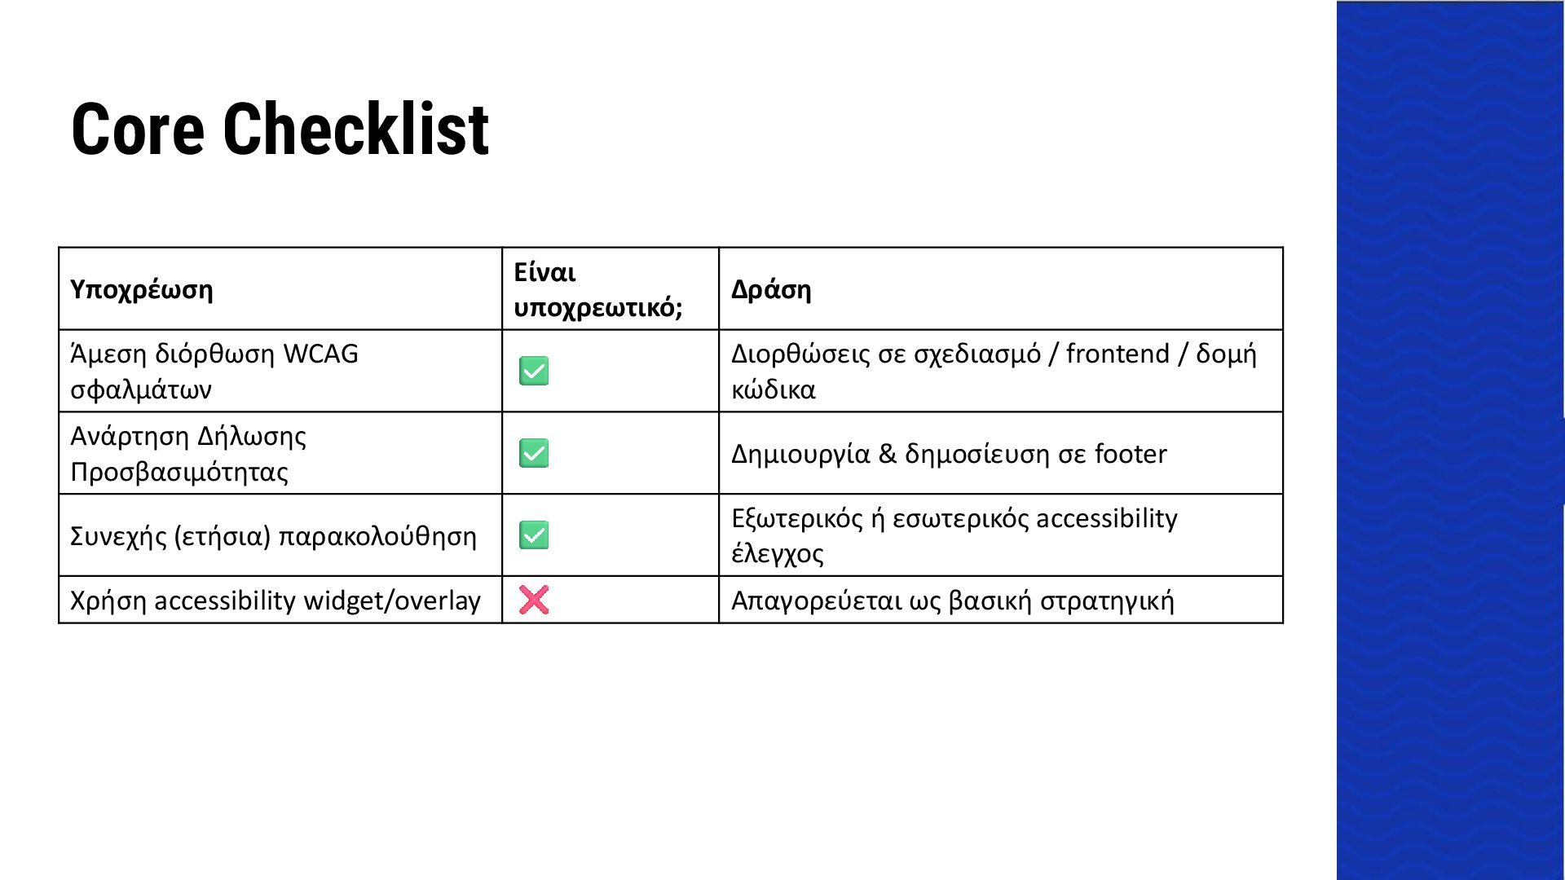1565x880 pixels.
Task: Click the green checkmark for παρακολούθηση row
Action: click(x=534, y=535)
